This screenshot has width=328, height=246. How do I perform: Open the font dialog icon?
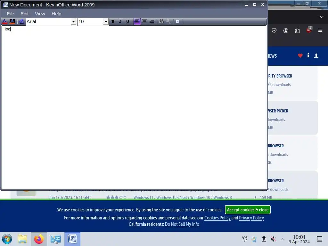(21, 21)
